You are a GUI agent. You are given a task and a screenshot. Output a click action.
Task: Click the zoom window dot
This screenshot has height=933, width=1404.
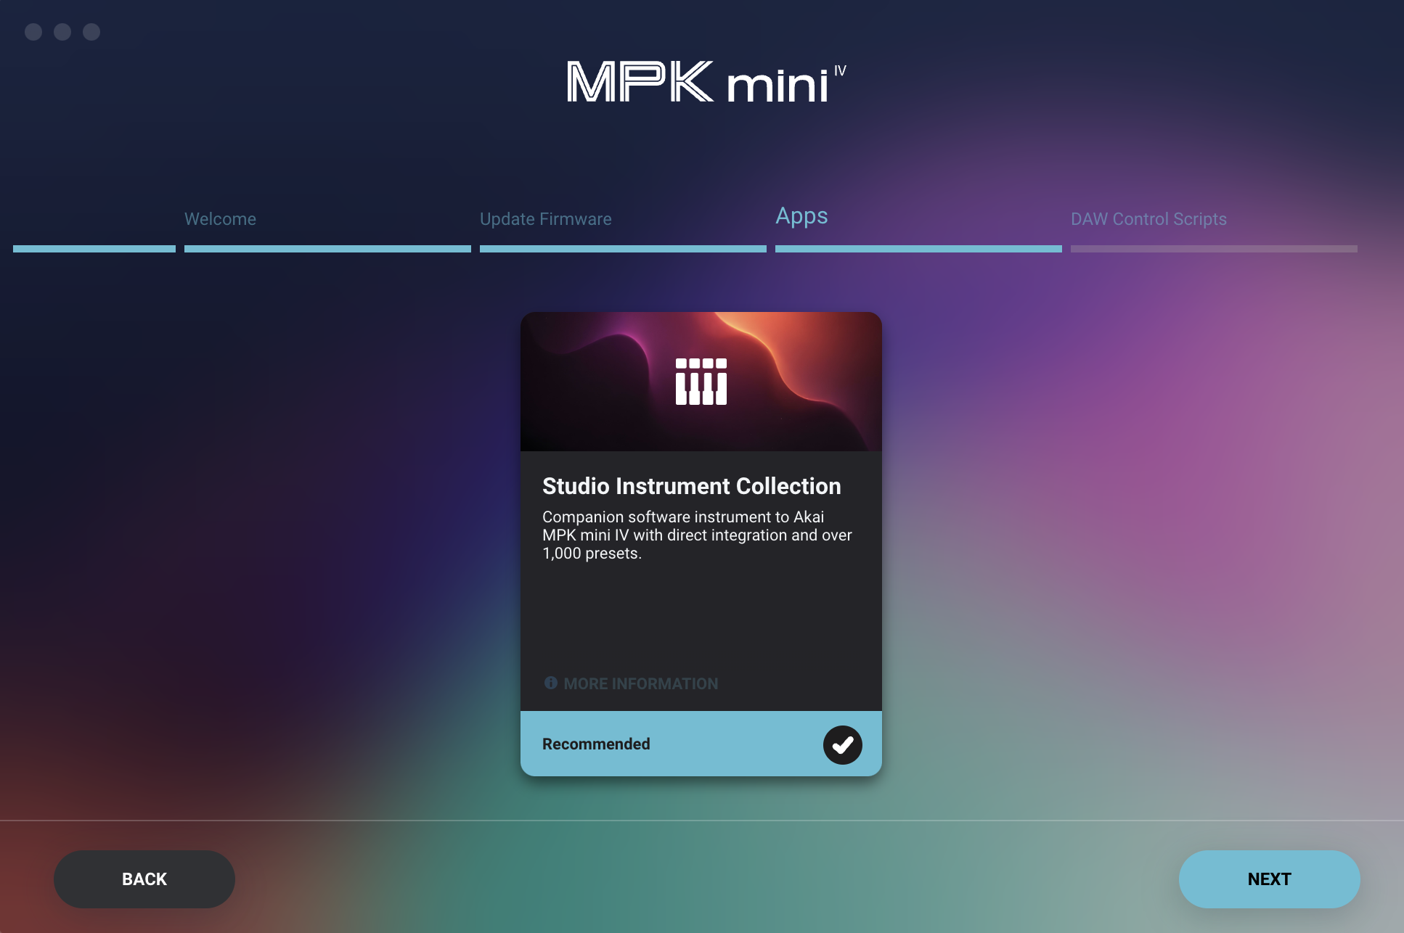point(91,32)
